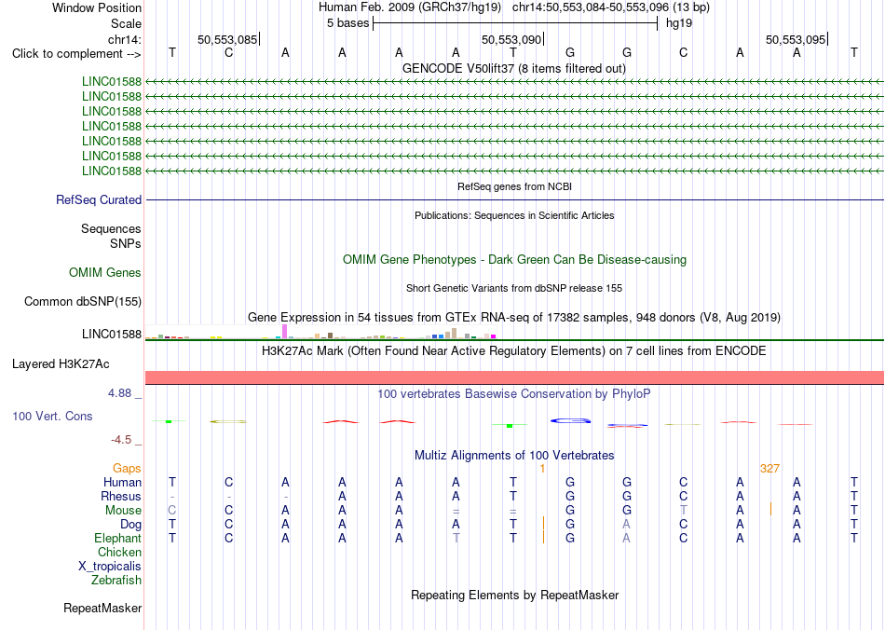Select the Scale track label
Image resolution: width=885 pixels, height=630 pixels.
(x=126, y=23)
